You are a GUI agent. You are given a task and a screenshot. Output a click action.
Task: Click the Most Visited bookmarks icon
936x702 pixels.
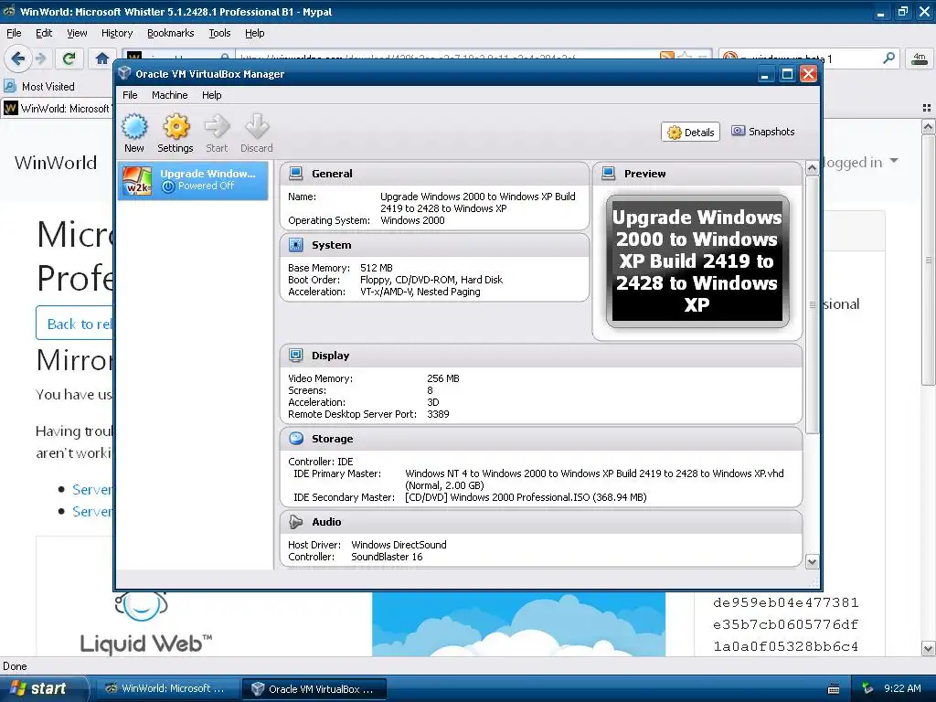[x=10, y=87]
